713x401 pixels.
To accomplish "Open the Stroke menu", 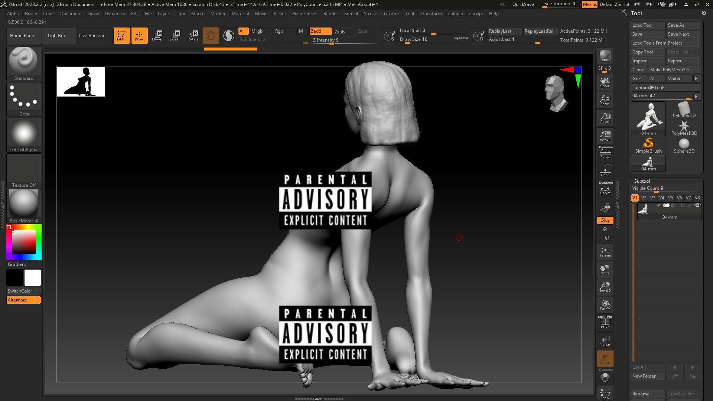I will pyautogui.click(x=370, y=13).
